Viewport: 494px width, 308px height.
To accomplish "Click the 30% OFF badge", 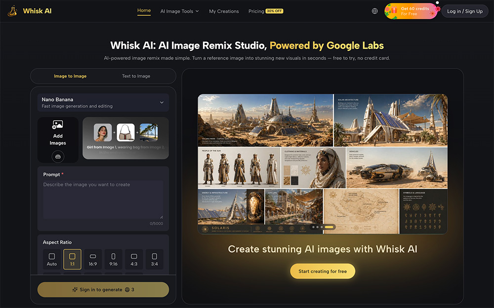I will (x=274, y=11).
